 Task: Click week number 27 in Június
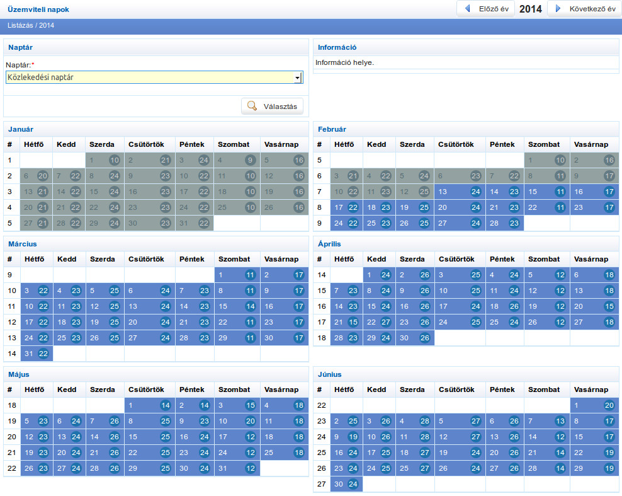point(322,485)
